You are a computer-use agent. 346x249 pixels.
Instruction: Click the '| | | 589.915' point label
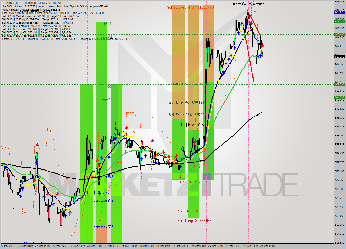192,125
